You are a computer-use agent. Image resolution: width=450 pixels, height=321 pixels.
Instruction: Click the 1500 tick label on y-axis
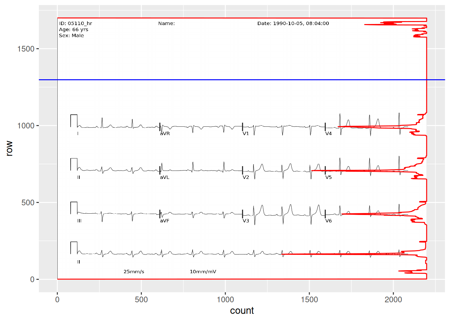point(26,49)
